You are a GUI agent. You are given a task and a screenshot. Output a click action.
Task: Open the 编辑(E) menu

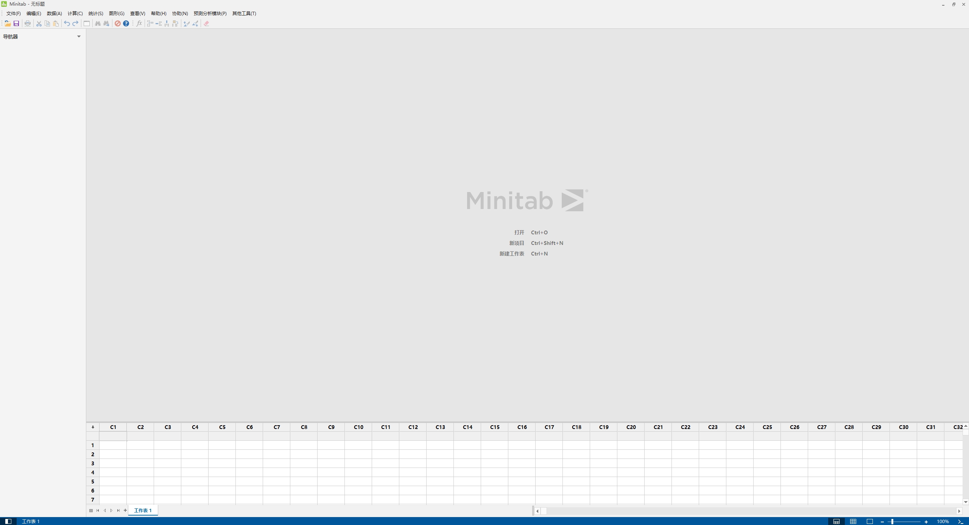(x=34, y=14)
